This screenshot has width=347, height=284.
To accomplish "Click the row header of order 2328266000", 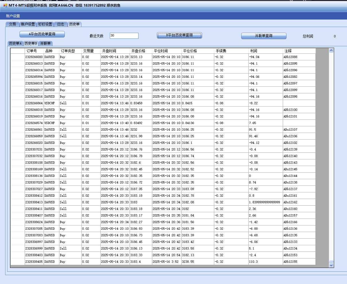I will 17,57.
